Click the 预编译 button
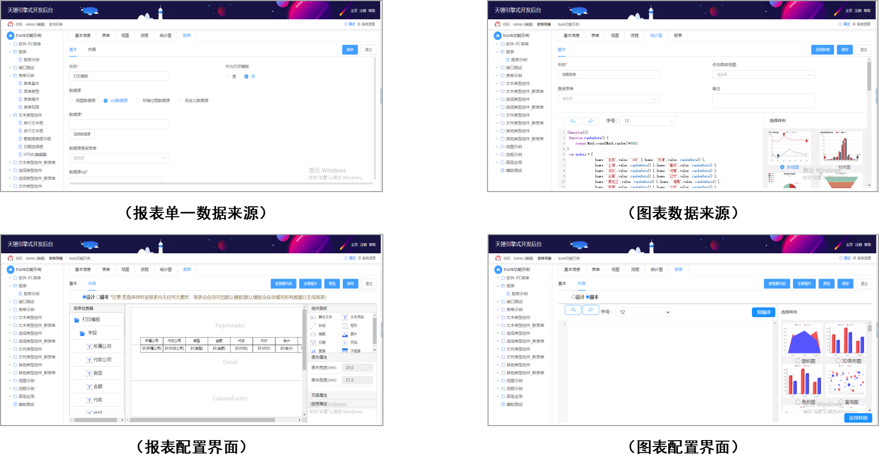Screen dimensions: 879x461 [763, 312]
